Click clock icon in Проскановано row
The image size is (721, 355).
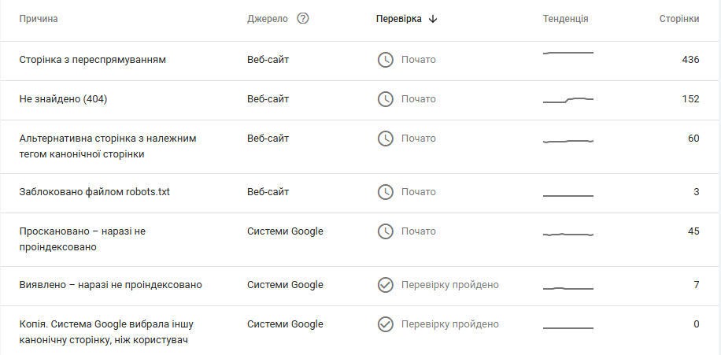(385, 231)
